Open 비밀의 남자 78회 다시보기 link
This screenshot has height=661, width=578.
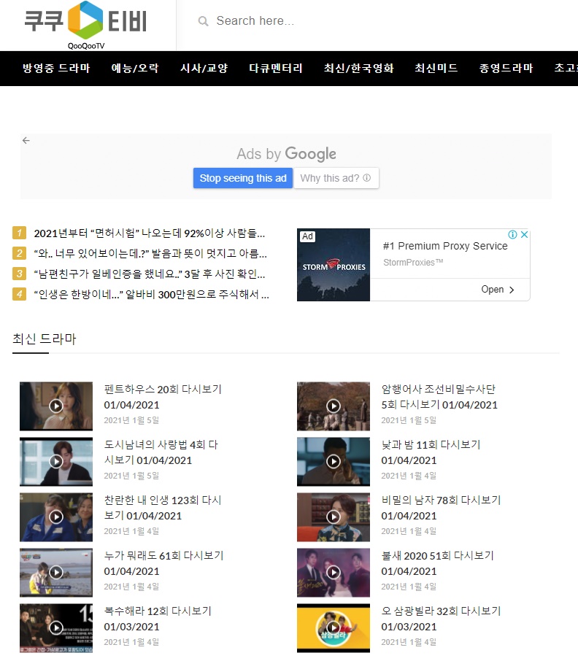click(441, 508)
